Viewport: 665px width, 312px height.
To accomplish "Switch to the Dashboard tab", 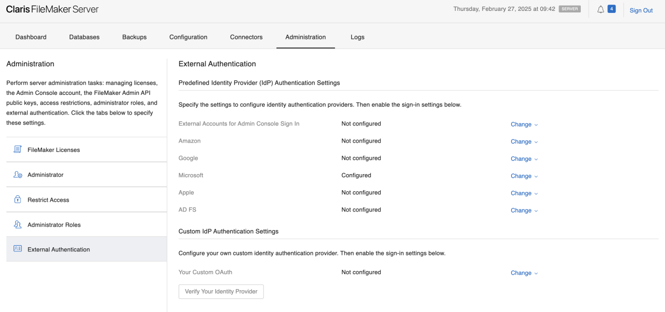I will click(31, 37).
